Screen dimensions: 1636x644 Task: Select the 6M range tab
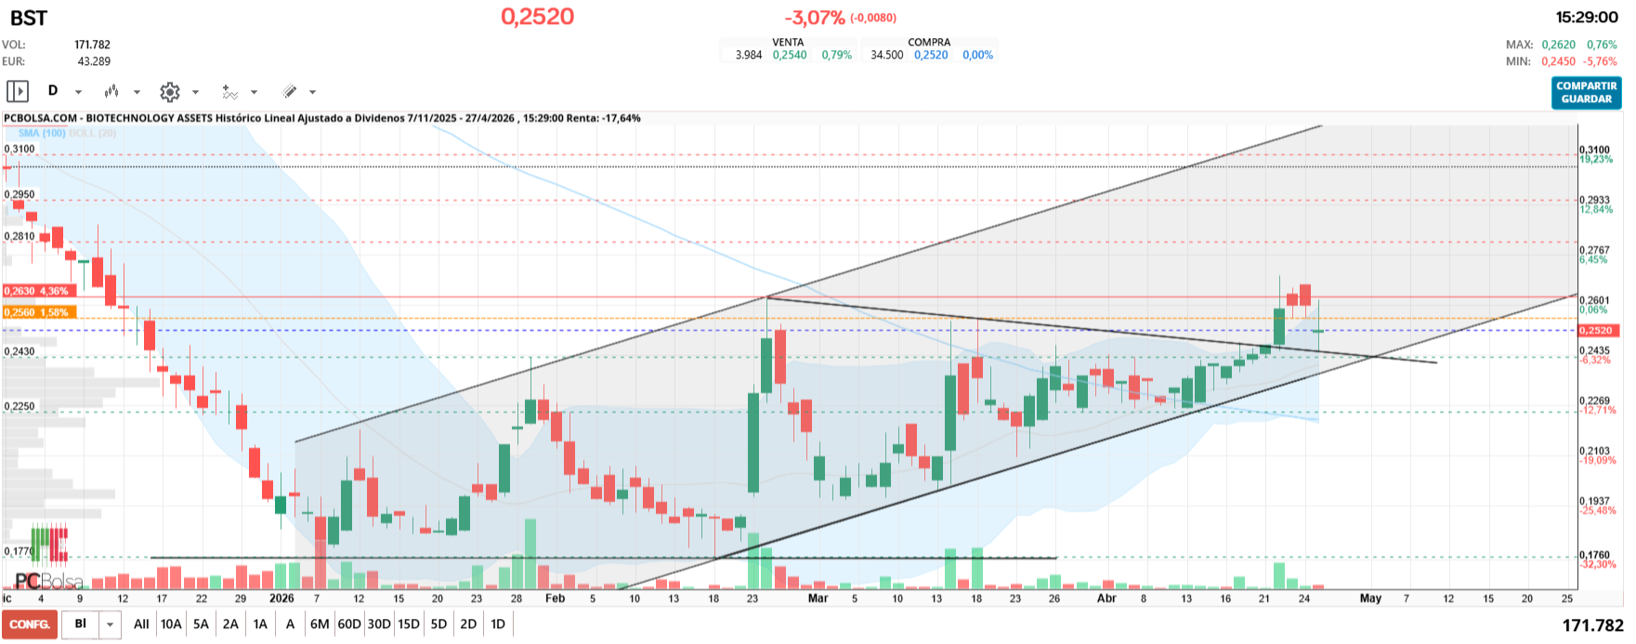tap(320, 624)
